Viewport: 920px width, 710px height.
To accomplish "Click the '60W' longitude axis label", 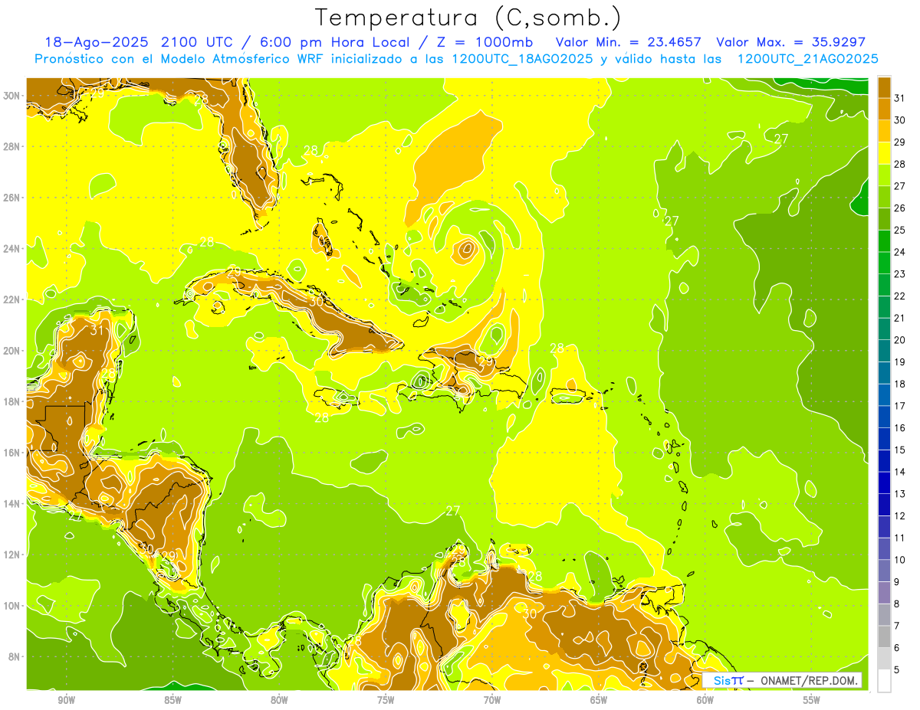I will [x=705, y=701].
